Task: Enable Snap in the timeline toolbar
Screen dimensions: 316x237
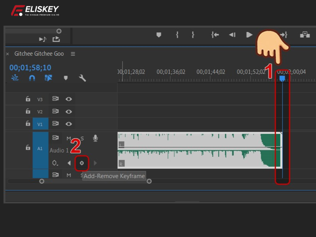Action: (x=32, y=77)
